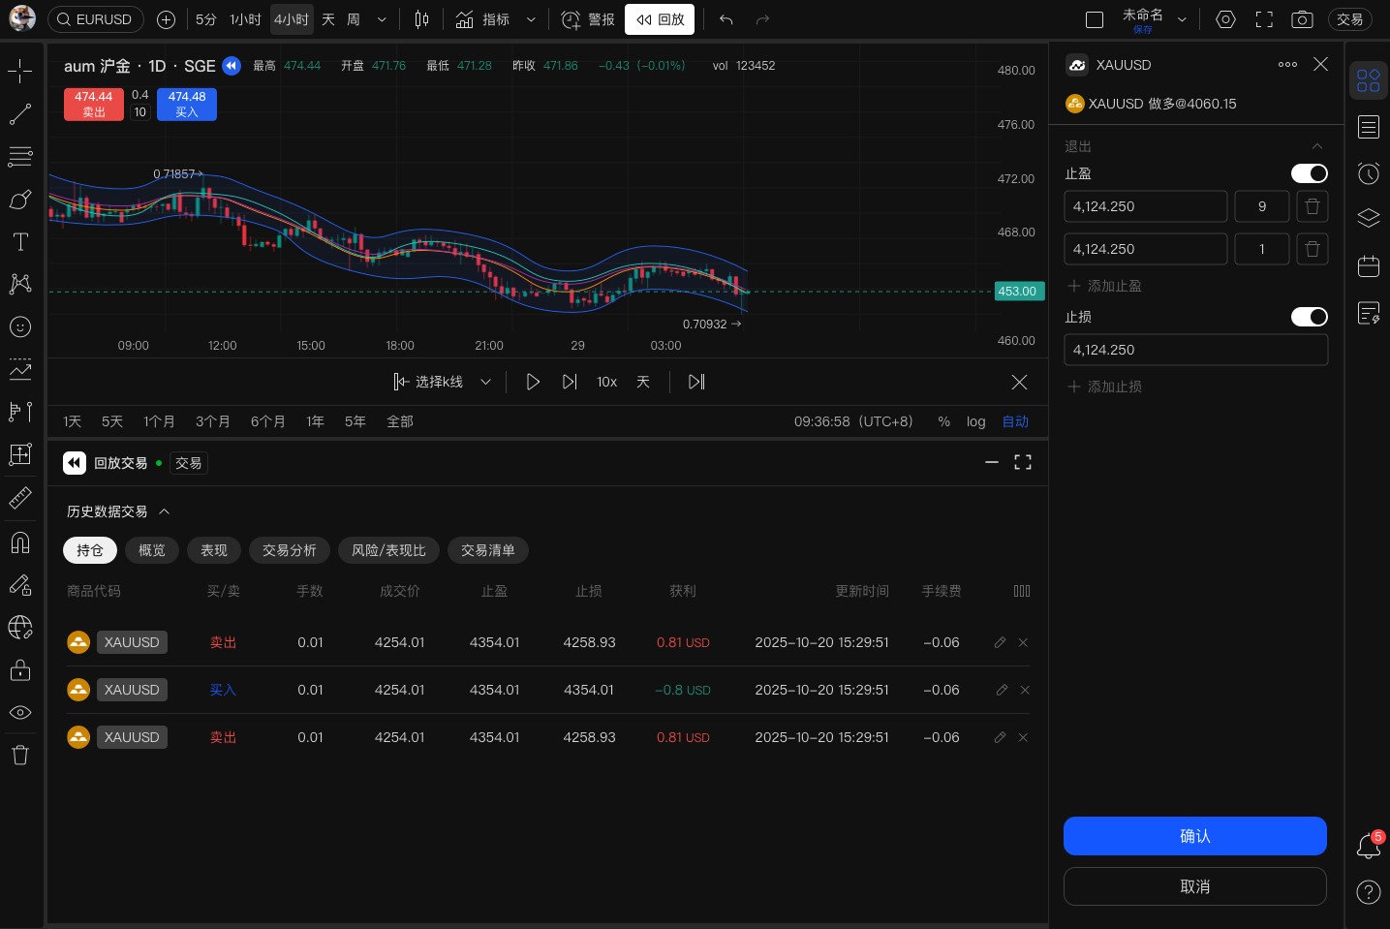Jump replay to real-time end
Screen dimensions: 1390x929
click(x=696, y=382)
